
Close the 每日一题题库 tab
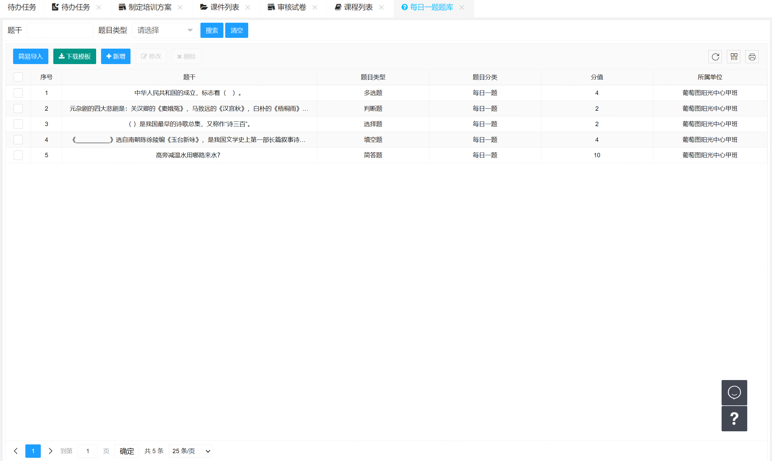(x=462, y=7)
